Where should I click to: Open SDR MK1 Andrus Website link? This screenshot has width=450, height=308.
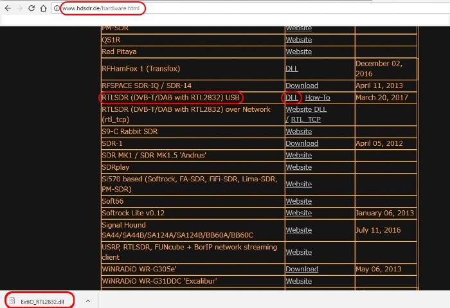click(298, 156)
